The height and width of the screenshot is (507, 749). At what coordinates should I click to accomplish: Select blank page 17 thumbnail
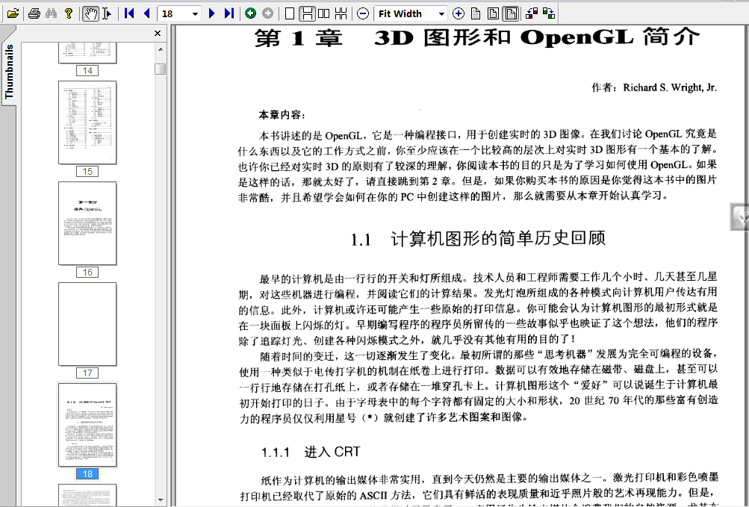[87, 324]
